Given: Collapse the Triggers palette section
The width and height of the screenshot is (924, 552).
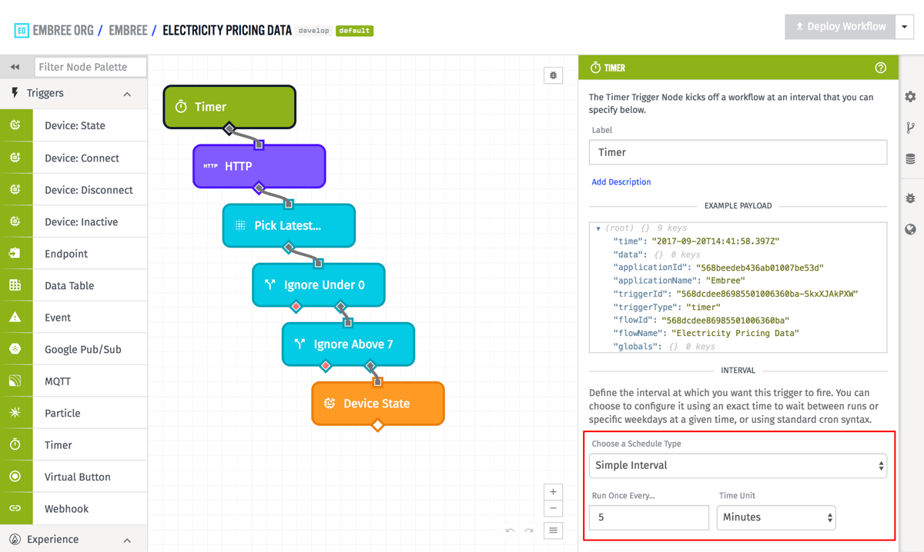Looking at the screenshot, I should coord(127,94).
